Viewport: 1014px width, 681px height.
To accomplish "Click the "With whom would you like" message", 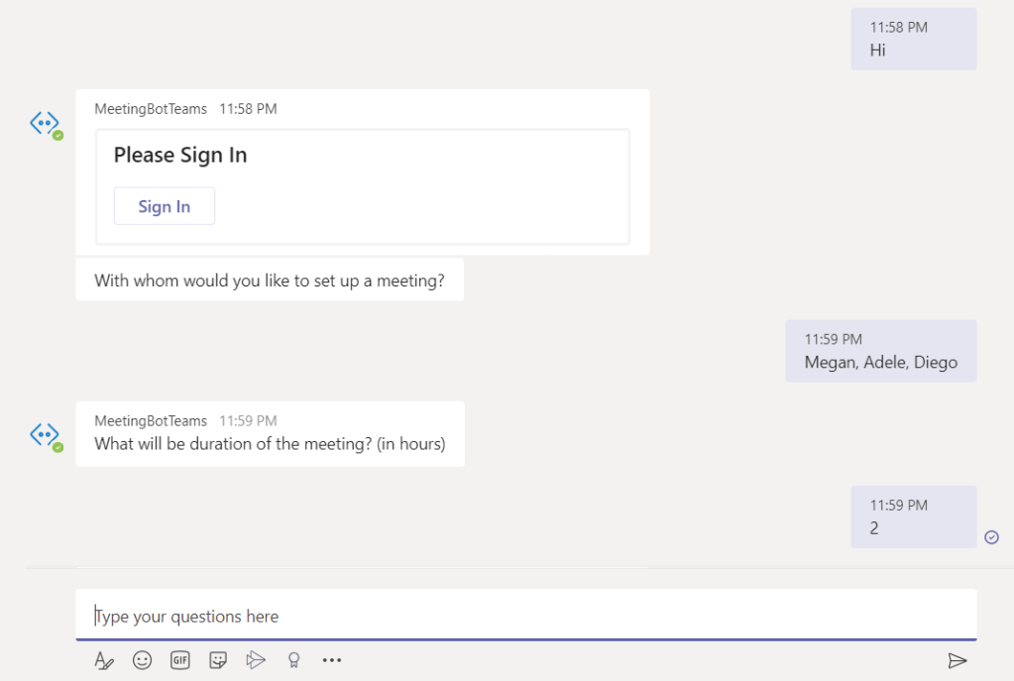I will (269, 281).
